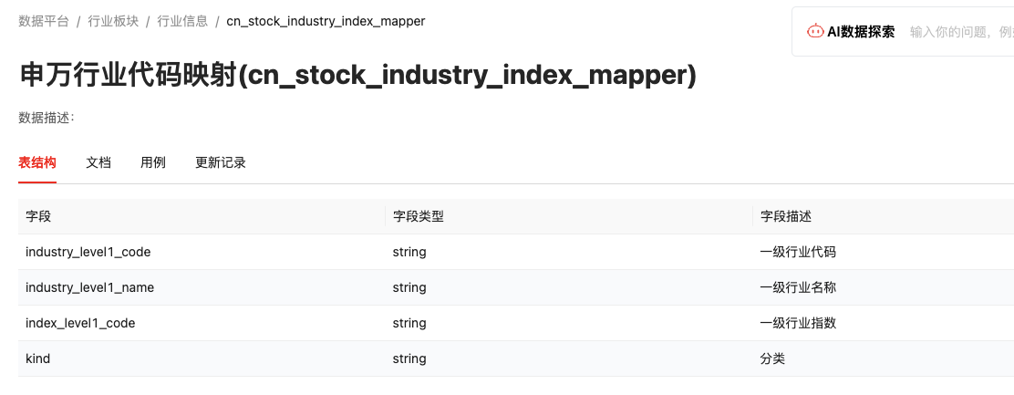Image resolution: width=1014 pixels, height=395 pixels.
Task: Click the 字段类型 column header
Action: click(418, 216)
